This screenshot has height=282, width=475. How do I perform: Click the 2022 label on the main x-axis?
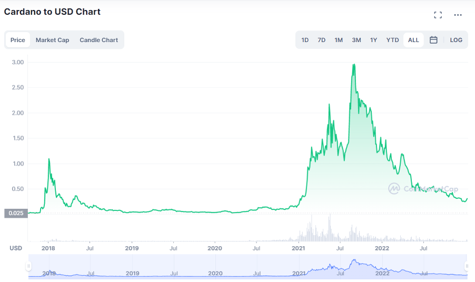coord(382,248)
